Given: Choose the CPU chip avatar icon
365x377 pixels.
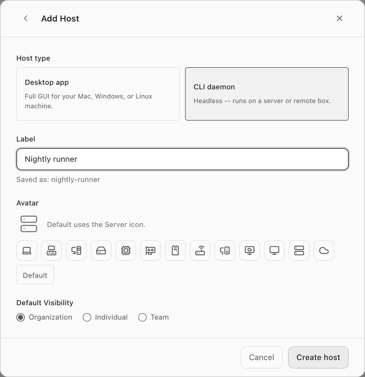Looking at the screenshot, I should [x=126, y=251].
